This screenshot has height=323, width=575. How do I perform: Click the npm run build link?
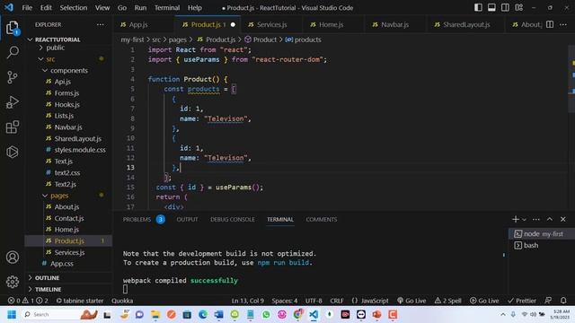click(283, 262)
